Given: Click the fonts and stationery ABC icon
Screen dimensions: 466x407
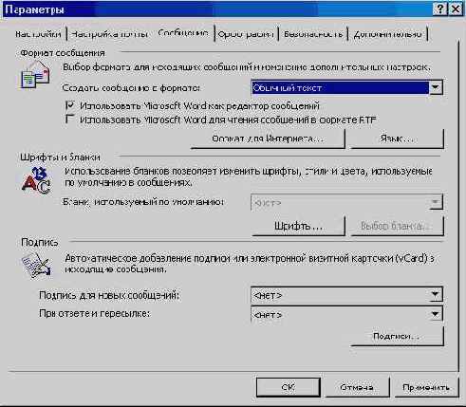Looking at the screenshot, I should click(x=36, y=180).
